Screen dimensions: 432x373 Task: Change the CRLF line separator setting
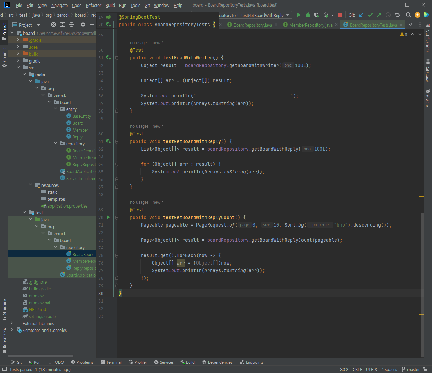[x=357, y=369]
